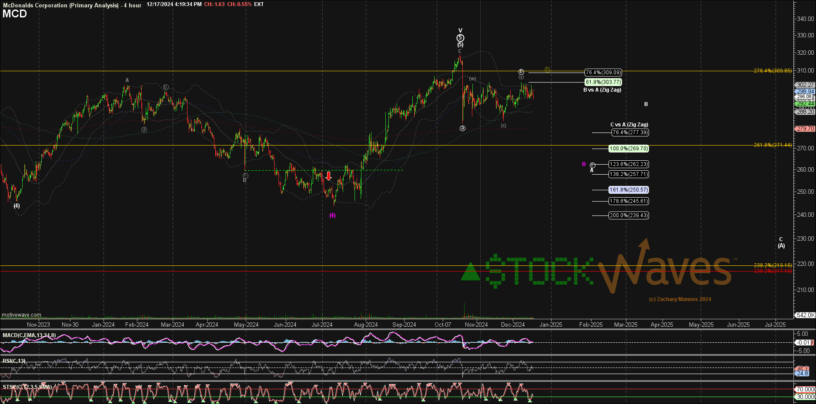This screenshot has width=816, height=404.
Task: Click the white B label near Feb-2025
Action: point(646,104)
